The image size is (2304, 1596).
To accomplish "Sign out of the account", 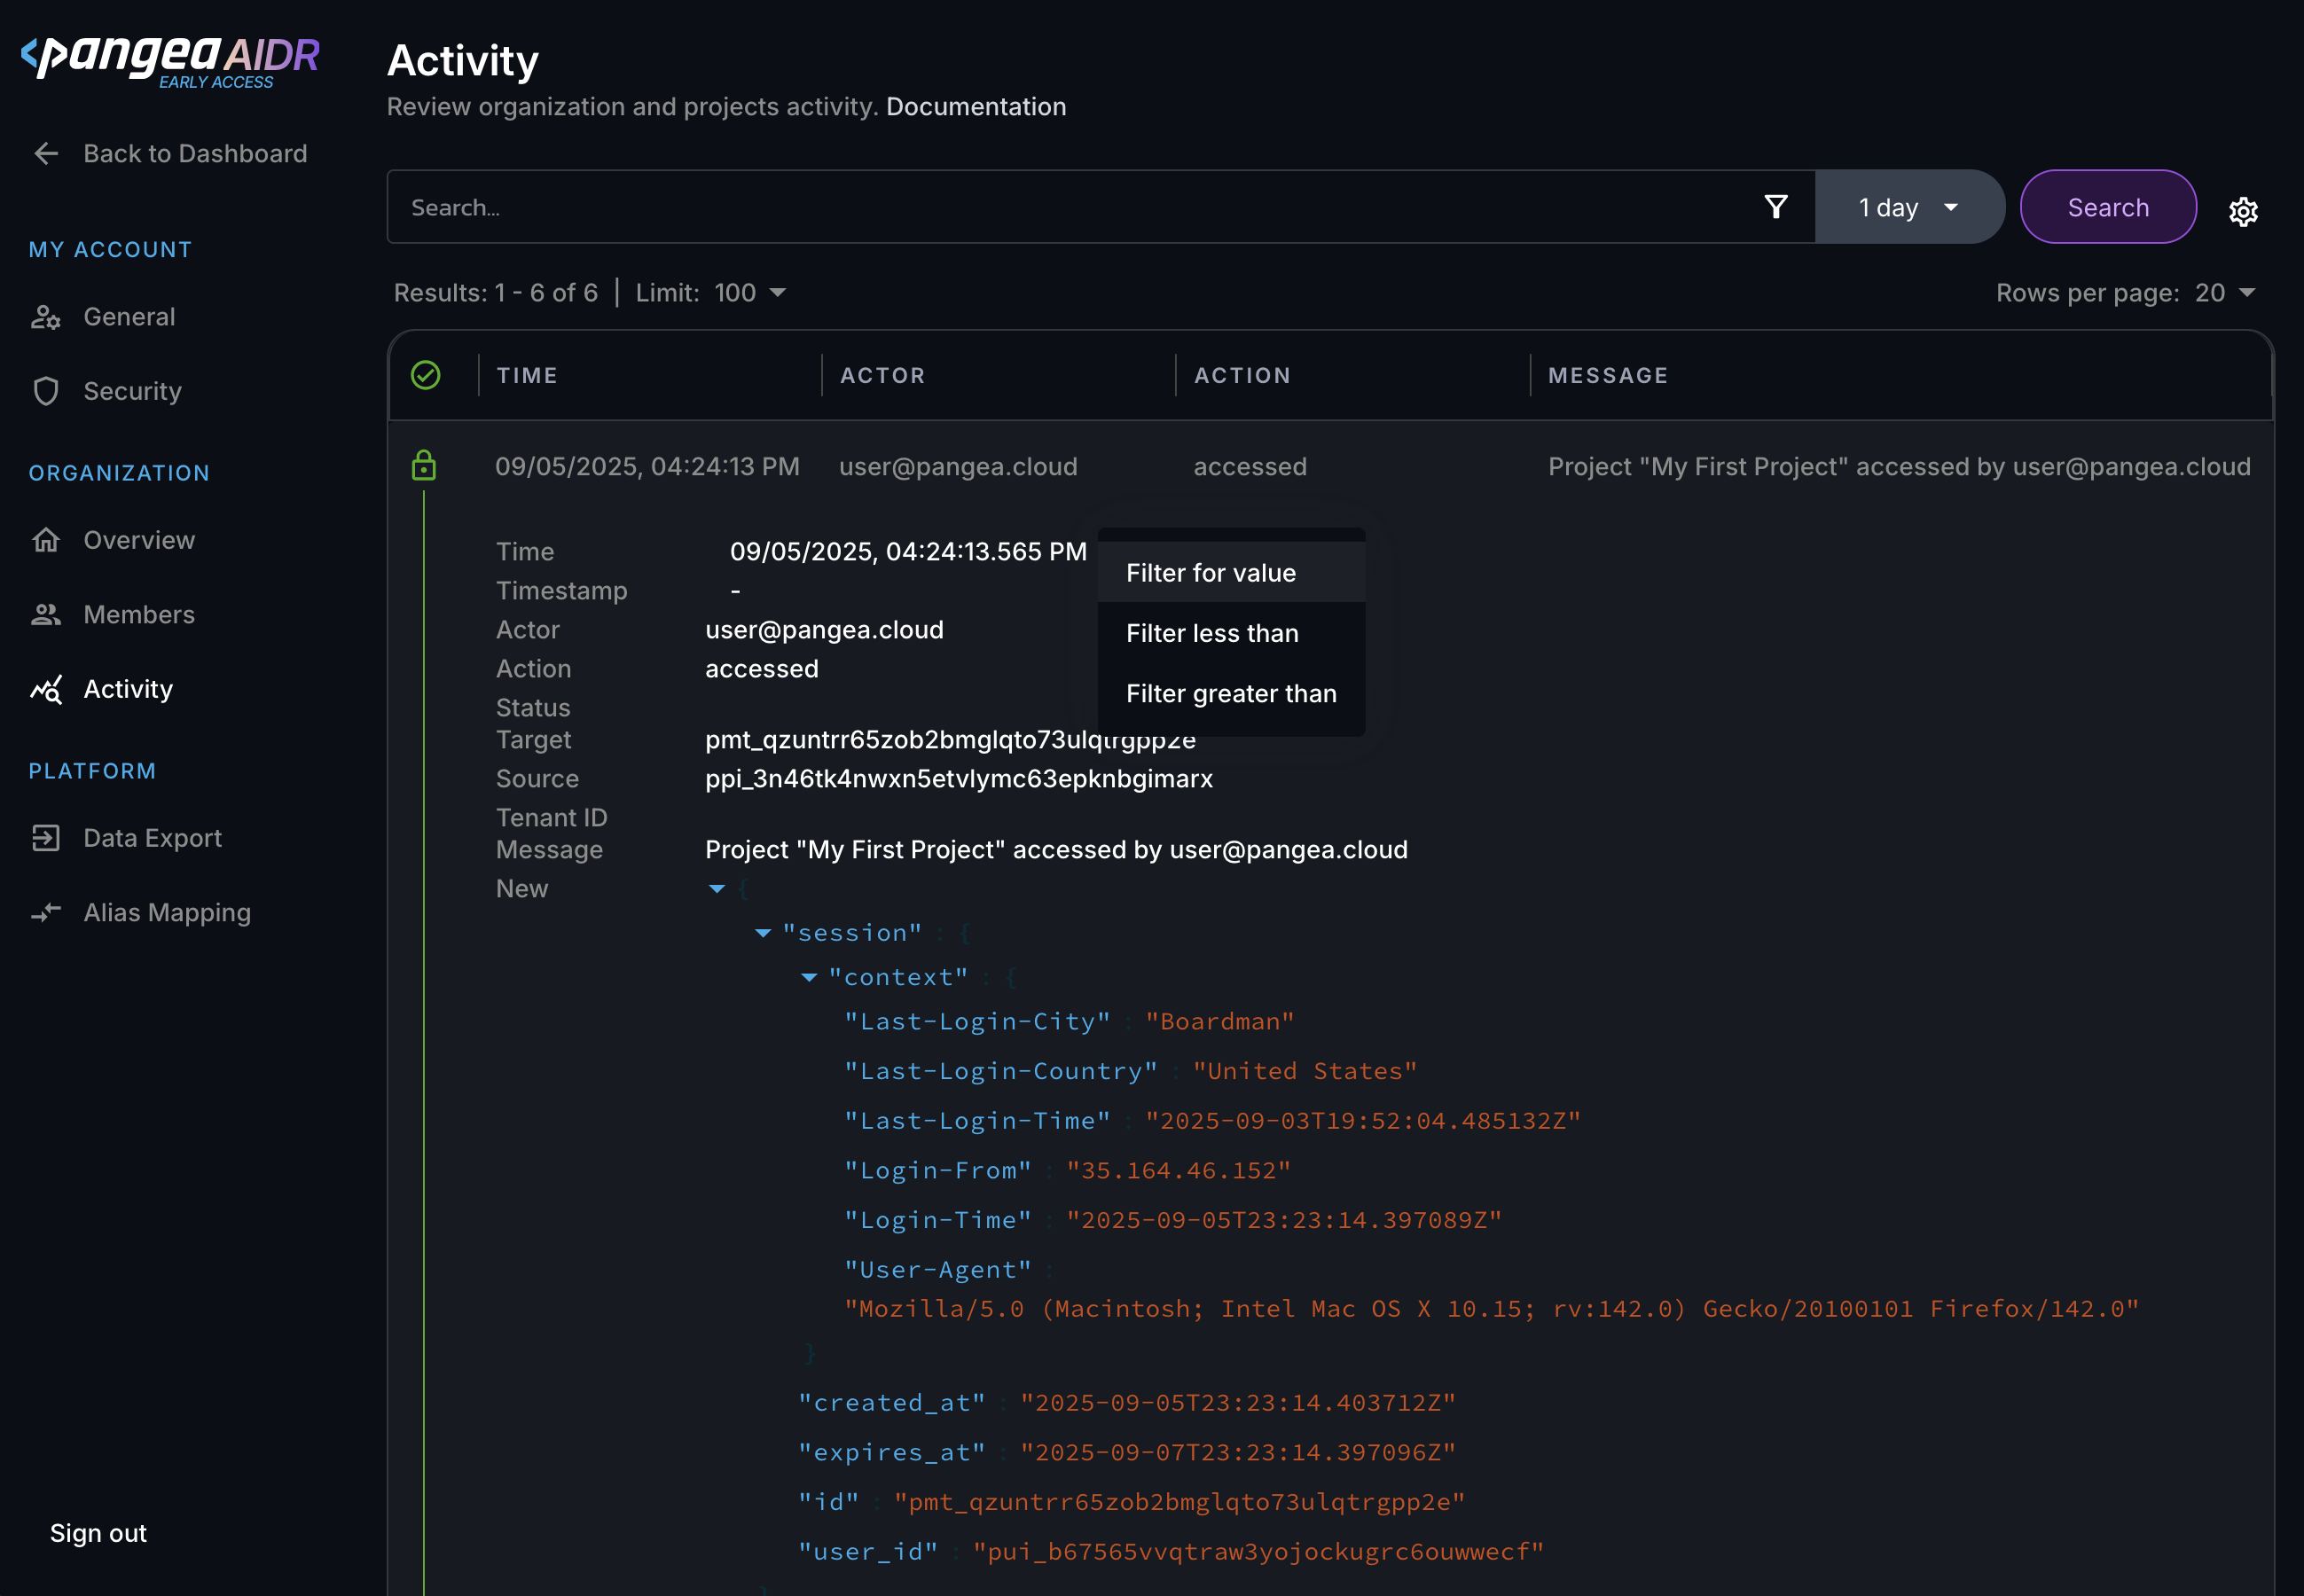I will coord(98,1533).
